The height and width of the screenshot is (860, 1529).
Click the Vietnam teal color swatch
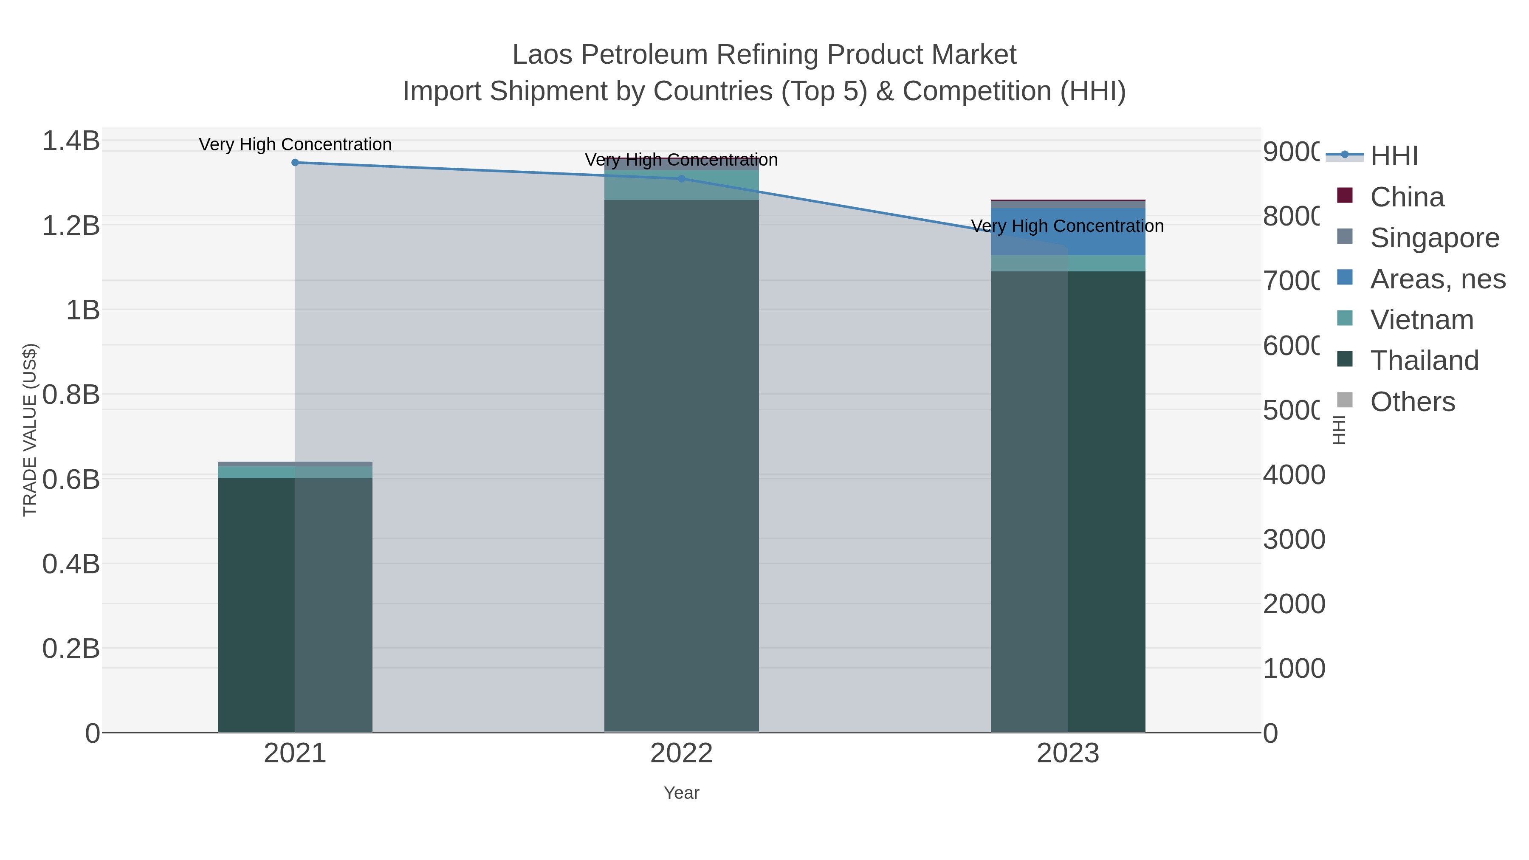pyautogui.click(x=1345, y=318)
